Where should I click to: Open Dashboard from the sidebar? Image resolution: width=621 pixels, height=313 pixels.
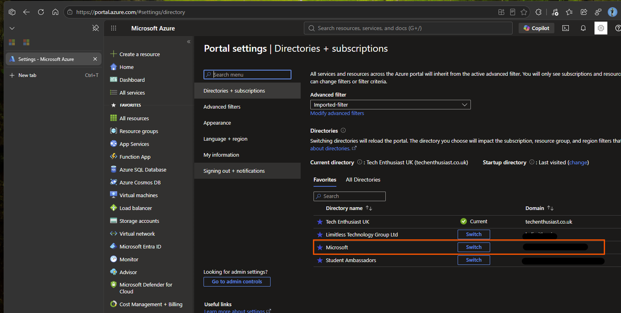pos(127,80)
